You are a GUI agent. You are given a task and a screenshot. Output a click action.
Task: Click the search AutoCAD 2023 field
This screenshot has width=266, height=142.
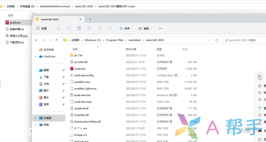244,40
